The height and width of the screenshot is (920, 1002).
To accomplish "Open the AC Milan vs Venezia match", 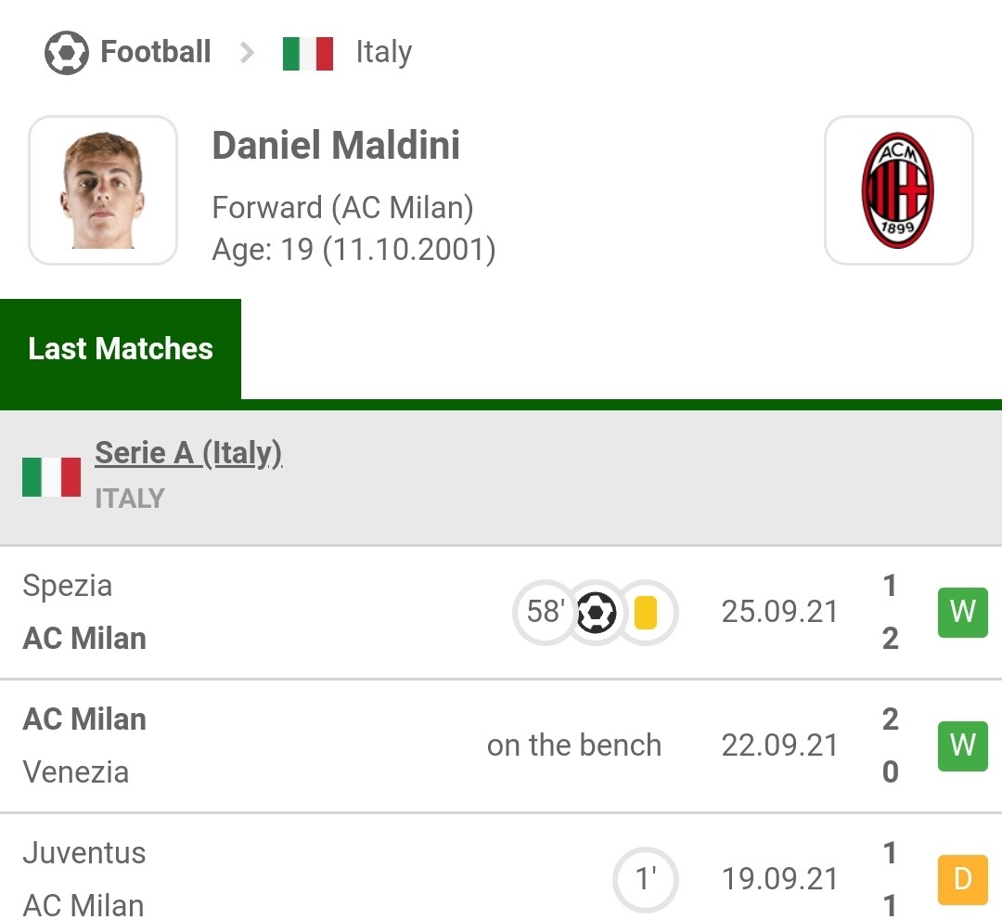I will coord(501,746).
